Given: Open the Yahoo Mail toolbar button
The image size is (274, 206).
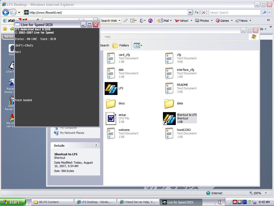Looking at the screenshot, I should point(163,21).
